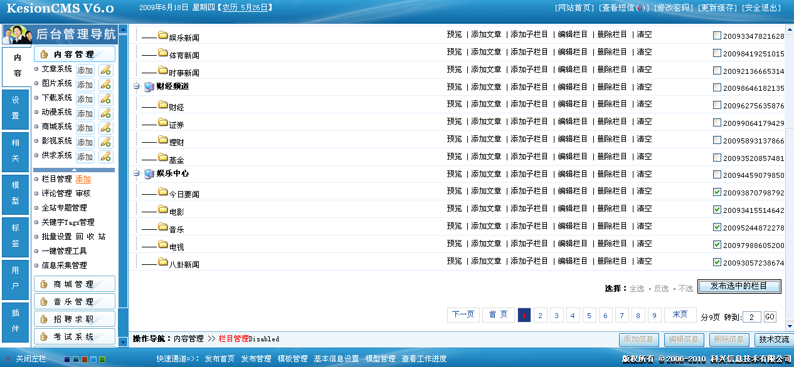Screen dimensions: 794x367
Task: Click 发布选中的栏目 button
Action: click(x=739, y=286)
